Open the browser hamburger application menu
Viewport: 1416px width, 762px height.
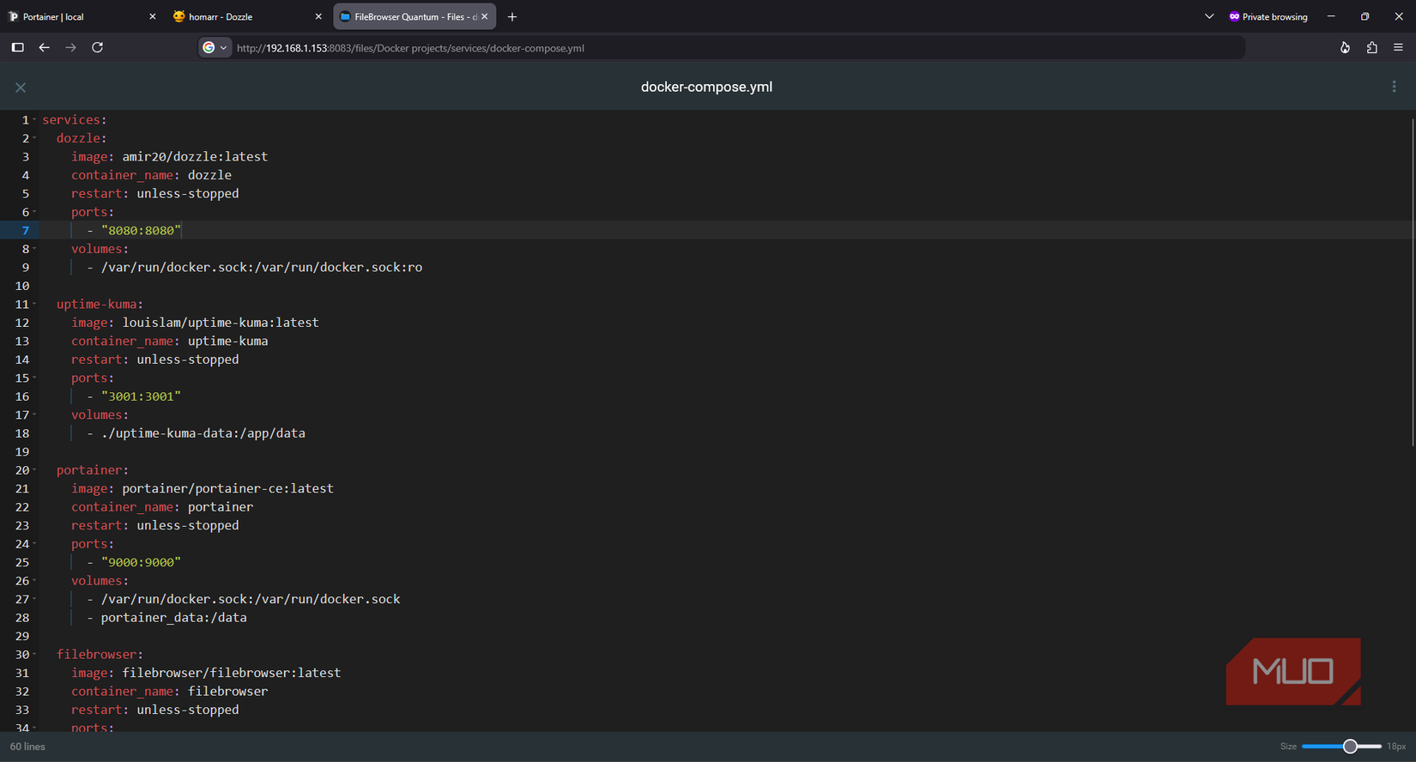pos(1398,48)
